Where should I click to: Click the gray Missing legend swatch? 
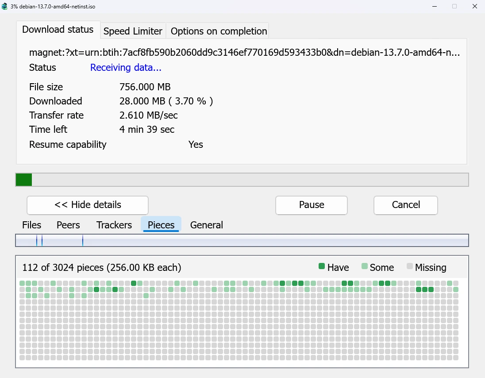pyautogui.click(x=409, y=266)
